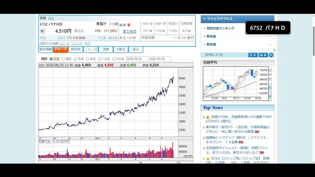Click the chevron at the right of 新安値
The width and height of the screenshot is (315, 177).
(270, 44)
